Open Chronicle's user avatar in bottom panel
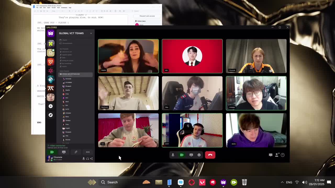 click(x=49, y=158)
